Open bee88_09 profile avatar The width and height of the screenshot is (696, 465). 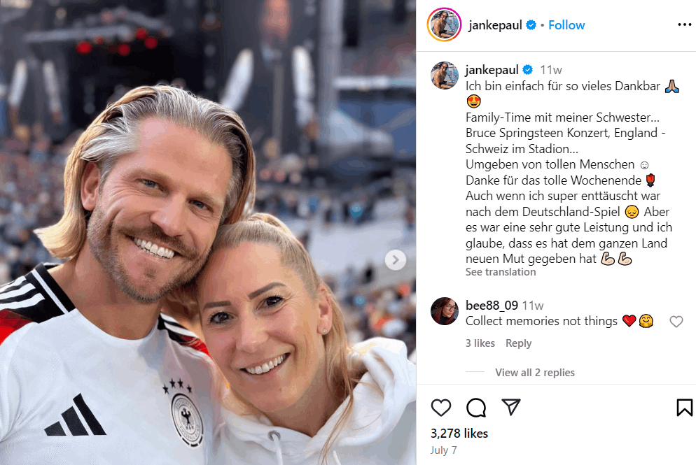click(445, 311)
